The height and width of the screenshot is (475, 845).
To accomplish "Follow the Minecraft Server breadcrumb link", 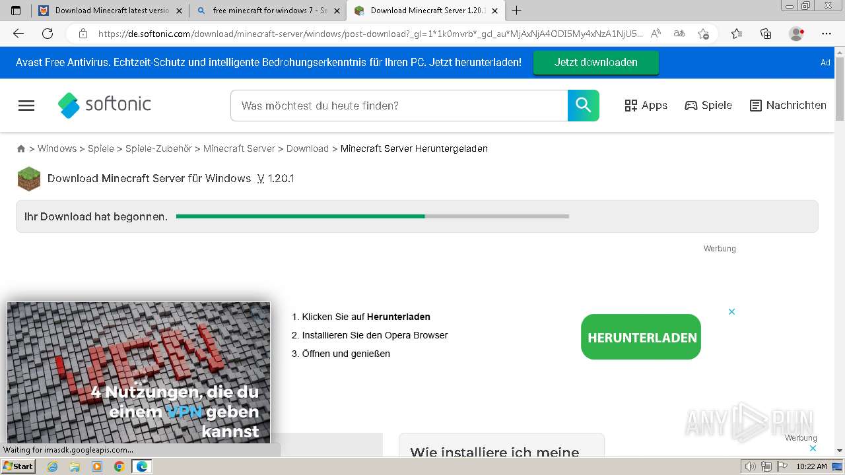I will point(239,148).
